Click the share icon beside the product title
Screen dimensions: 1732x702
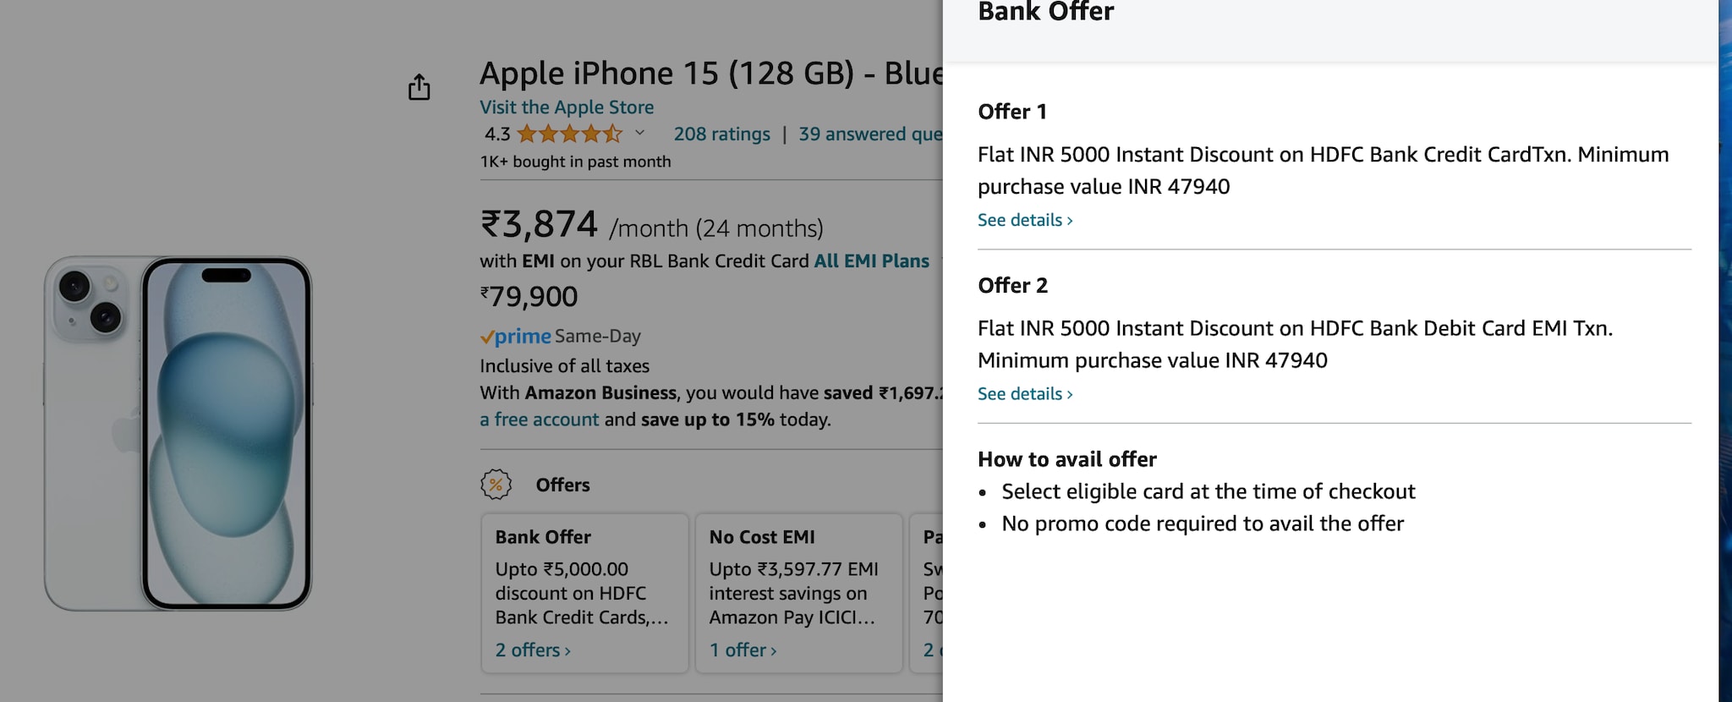[x=419, y=87]
